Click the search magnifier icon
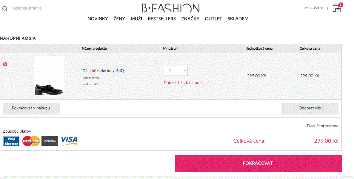 point(4,9)
